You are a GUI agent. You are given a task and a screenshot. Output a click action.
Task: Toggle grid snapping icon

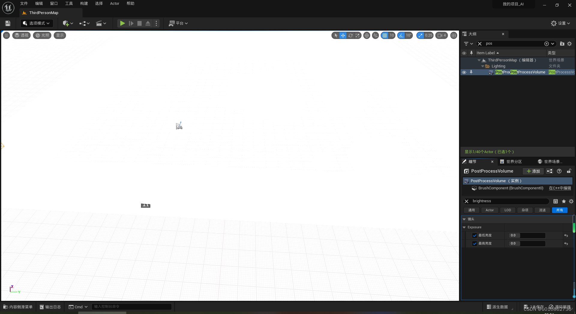[385, 35]
